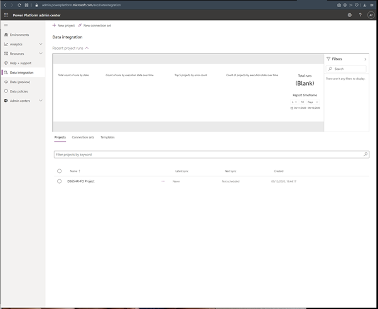
Task: Click the calendar icon beside the date range
Action: 292,108
